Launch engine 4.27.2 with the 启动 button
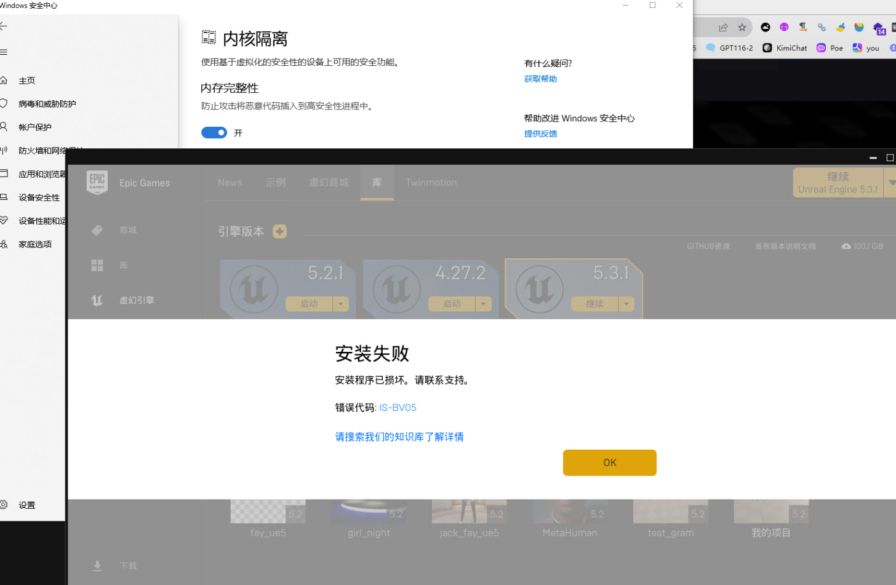896x585 pixels. click(452, 304)
